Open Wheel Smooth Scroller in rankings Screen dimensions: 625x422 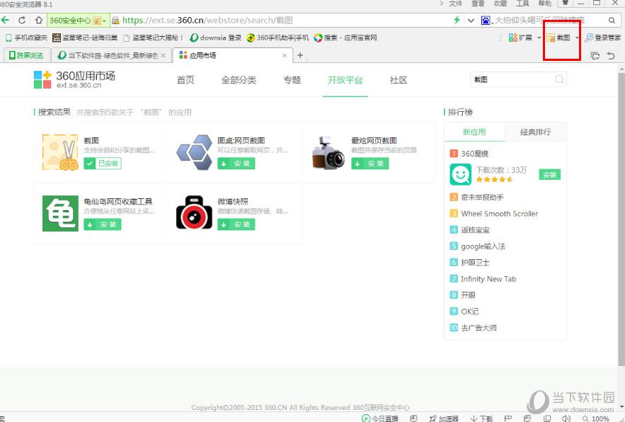point(500,214)
